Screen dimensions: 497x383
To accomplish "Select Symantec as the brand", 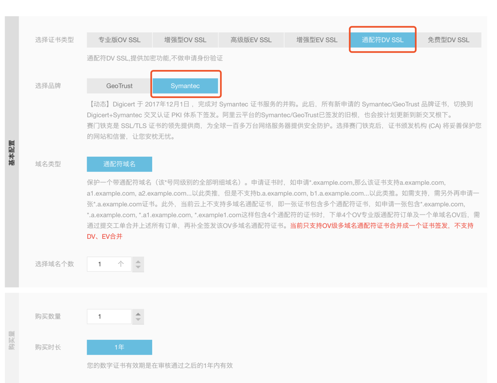I will tap(185, 86).
